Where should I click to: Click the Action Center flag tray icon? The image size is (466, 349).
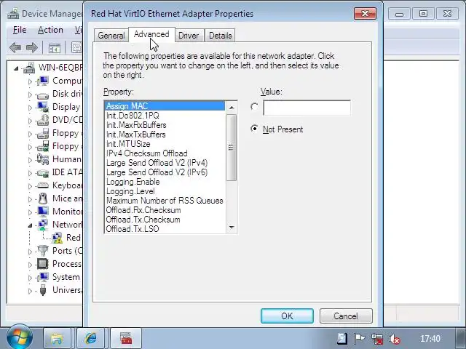[359, 339]
